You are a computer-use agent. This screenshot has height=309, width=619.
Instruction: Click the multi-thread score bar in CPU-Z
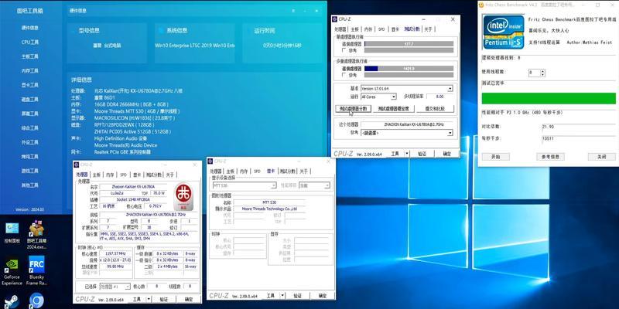click(x=409, y=69)
